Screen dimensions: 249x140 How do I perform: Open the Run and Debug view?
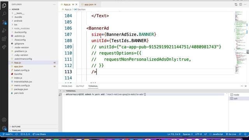click(x=4, y=30)
